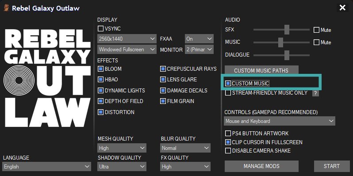Viewport: 353px width, 176px height.
Task: Open the MONITOR selection dropdown
Action: pos(199,49)
